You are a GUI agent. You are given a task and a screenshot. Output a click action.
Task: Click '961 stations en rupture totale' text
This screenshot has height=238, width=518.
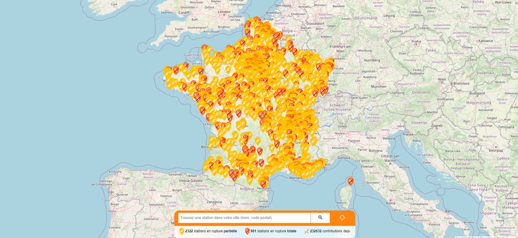click(x=273, y=231)
